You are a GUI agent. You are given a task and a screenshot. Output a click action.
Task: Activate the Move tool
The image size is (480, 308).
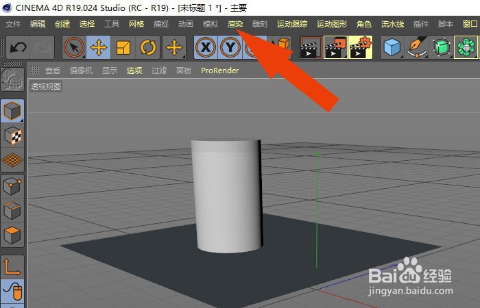(x=99, y=47)
